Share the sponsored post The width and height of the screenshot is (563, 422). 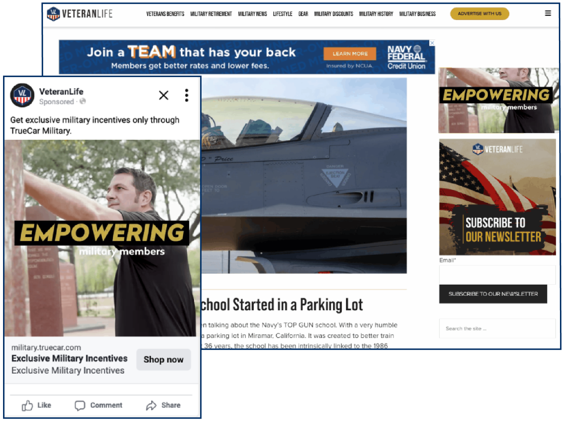coord(163,405)
